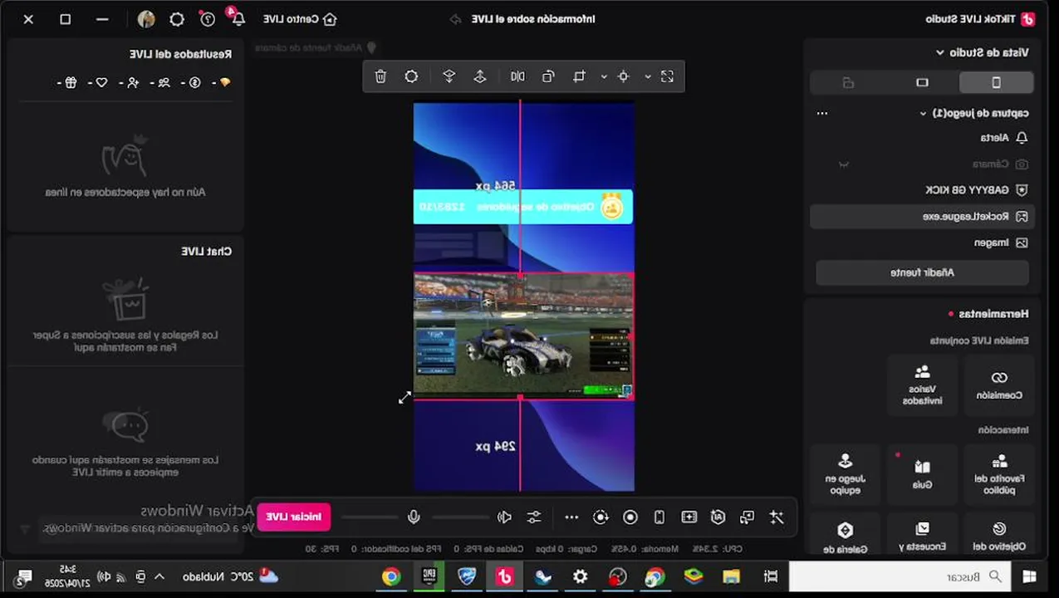Click the mobile phone icon in bottom bar
1059x598 pixels.
click(659, 517)
